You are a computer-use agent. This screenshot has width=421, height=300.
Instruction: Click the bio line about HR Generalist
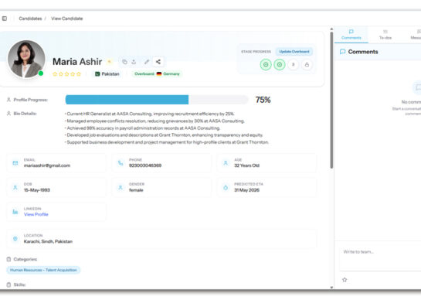(x=149, y=114)
